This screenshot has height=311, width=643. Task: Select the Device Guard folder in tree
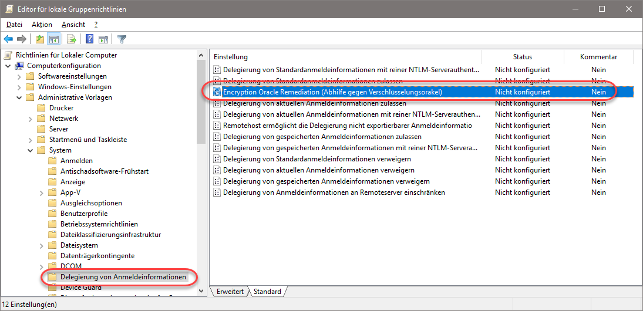[x=80, y=288]
